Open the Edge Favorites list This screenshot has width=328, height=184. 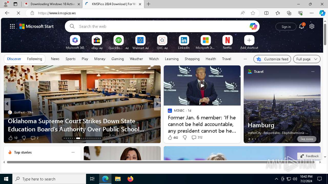278,13
